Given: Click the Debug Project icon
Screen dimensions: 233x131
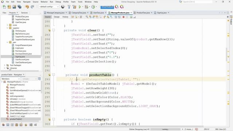Looking at the screenshot, I should (x=86, y=7).
